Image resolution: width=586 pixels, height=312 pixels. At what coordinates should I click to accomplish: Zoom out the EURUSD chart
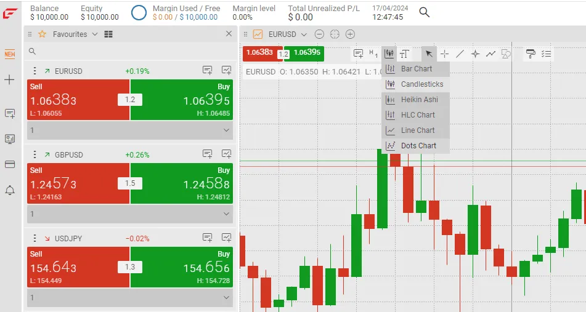coord(319,34)
